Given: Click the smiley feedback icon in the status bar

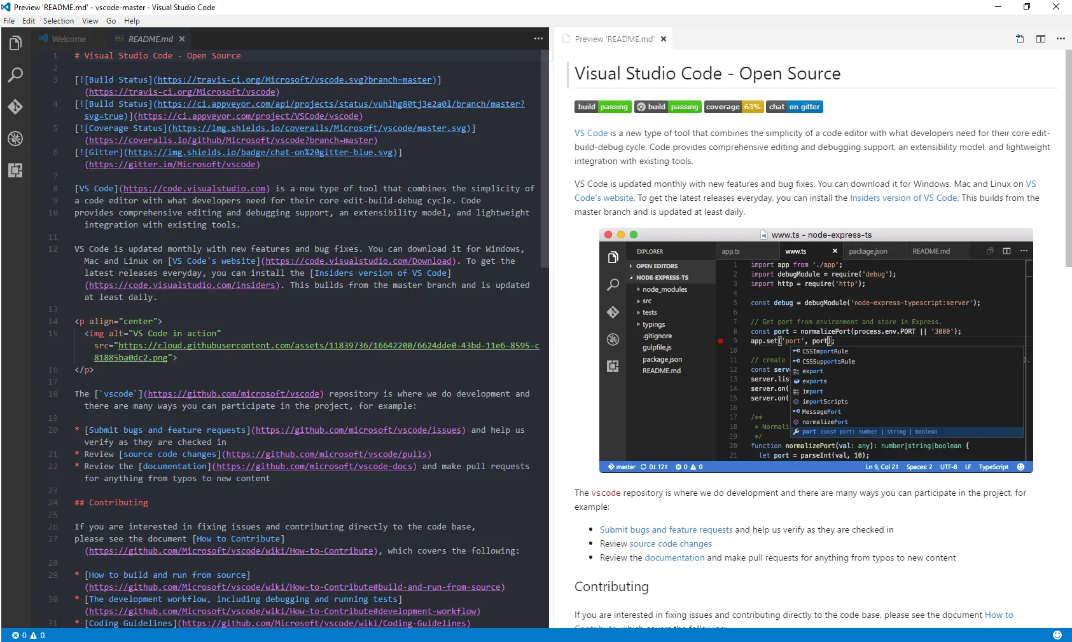Looking at the screenshot, I should 1057,635.
